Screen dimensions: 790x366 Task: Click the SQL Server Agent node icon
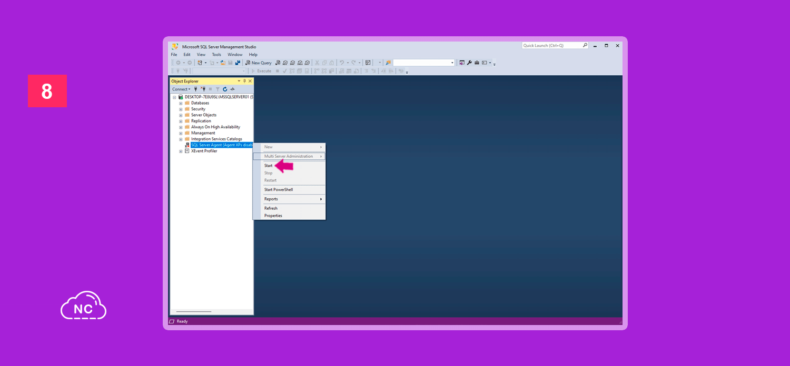[x=187, y=145]
